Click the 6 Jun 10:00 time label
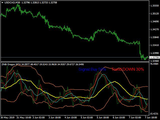This screenshot has height=120, width=160. point(119,117)
